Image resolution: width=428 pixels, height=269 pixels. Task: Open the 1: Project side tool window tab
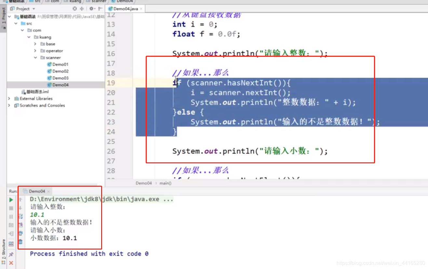pos(4,16)
